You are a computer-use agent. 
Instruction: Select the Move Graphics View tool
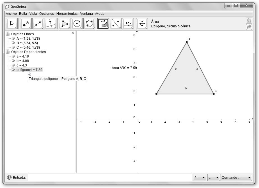pos(142,24)
